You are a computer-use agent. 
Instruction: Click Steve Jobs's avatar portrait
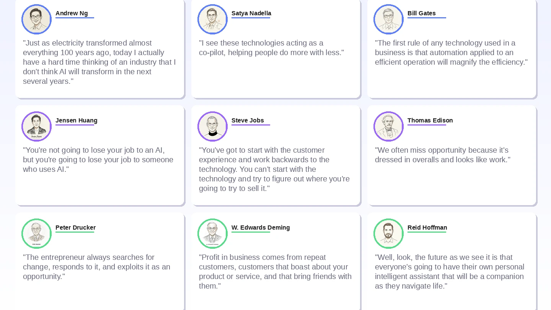pyautogui.click(x=212, y=127)
